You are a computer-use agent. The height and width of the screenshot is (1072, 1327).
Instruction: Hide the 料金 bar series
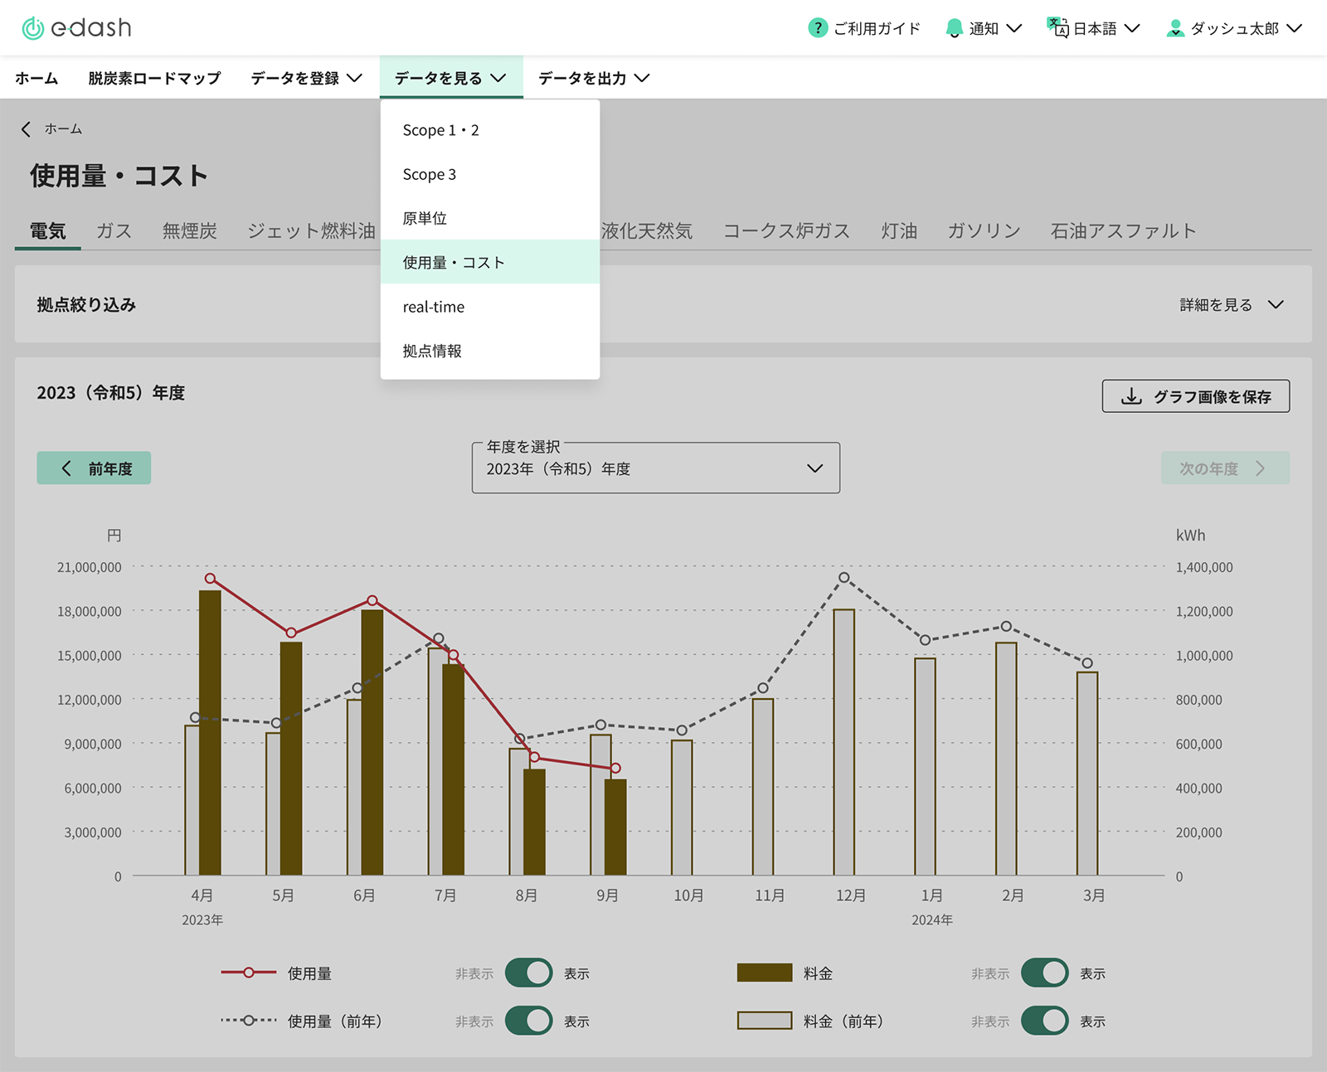[x=1044, y=973]
